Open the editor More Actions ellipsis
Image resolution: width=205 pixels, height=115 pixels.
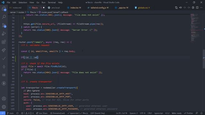(201, 8)
